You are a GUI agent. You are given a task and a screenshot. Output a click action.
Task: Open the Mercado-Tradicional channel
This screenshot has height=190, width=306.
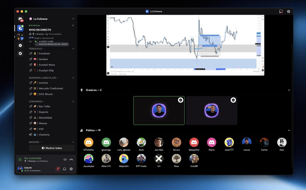pos(51,88)
